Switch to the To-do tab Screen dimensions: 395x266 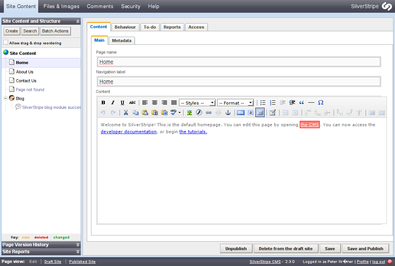(x=150, y=27)
